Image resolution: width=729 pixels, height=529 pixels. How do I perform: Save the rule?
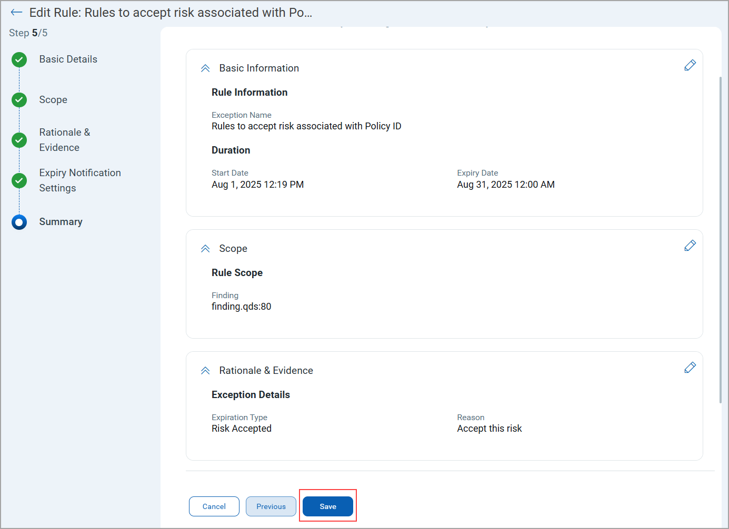[327, 506]
